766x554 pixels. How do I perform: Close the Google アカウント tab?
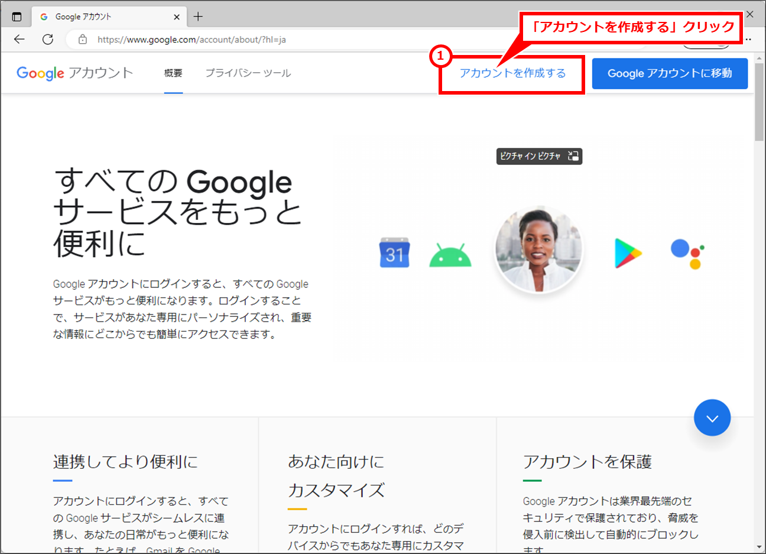tap(176, 17)
